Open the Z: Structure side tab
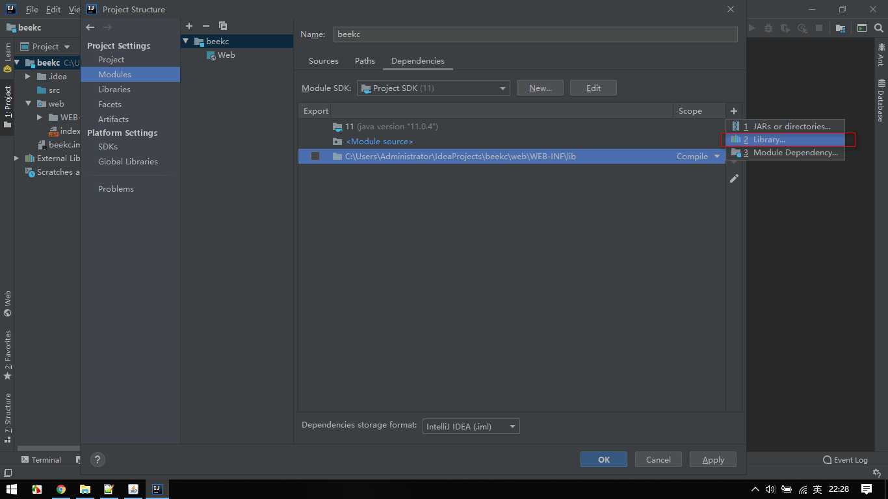This screenshot has height=499, width=888. click(7, 417)
